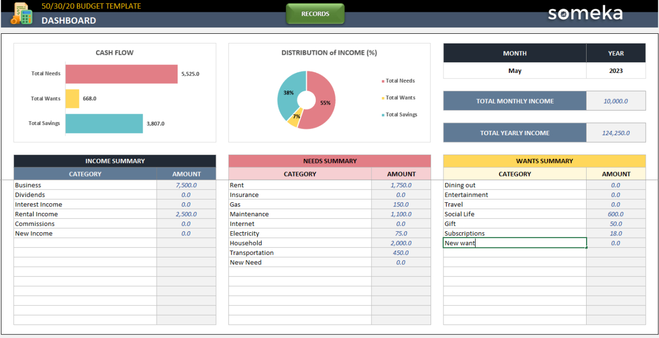Viewport: 659px width, 338px height.
Task: Click the Rent category cell
Action: (x=300, y=185)
